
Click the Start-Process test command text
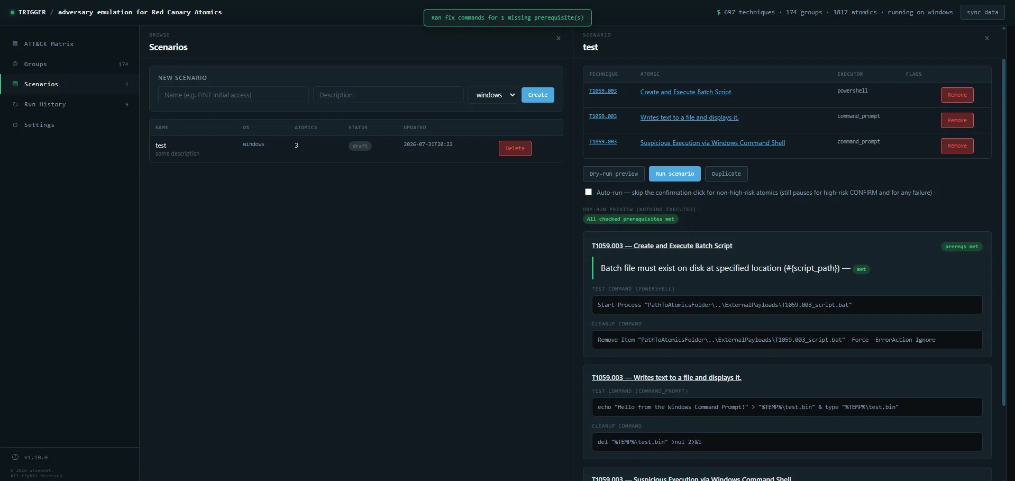pyautogui.click(x=725, y=305)
